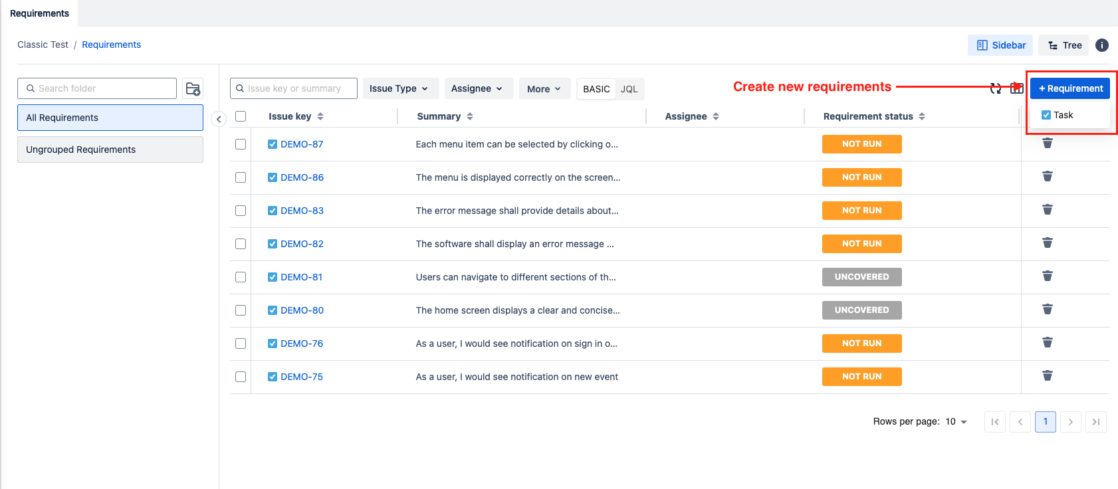
Task: Click the add new folder icon
Action: pos(193,88)
